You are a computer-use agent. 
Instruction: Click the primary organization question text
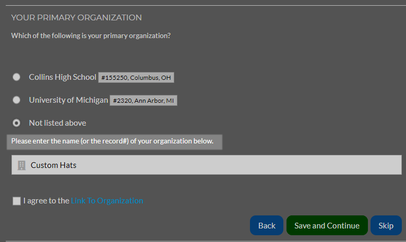tap(91, 35)
